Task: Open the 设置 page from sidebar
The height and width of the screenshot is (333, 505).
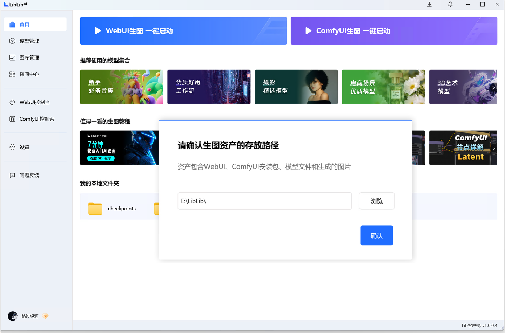Action: point(25,147)
